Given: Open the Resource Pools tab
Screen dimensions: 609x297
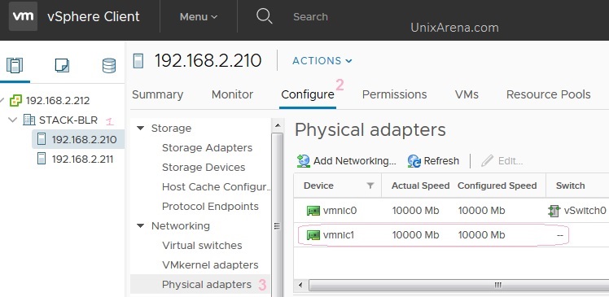Looking at the screenshot, I should point(549,94).
